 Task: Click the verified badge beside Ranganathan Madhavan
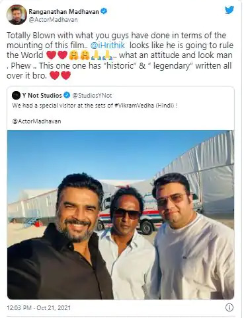point(104,11)
